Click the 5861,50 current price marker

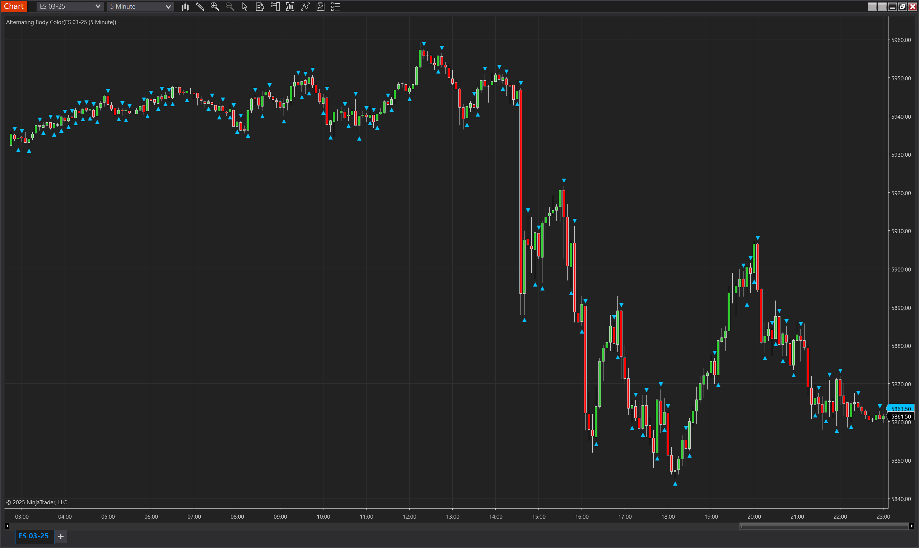click(901, 416)
